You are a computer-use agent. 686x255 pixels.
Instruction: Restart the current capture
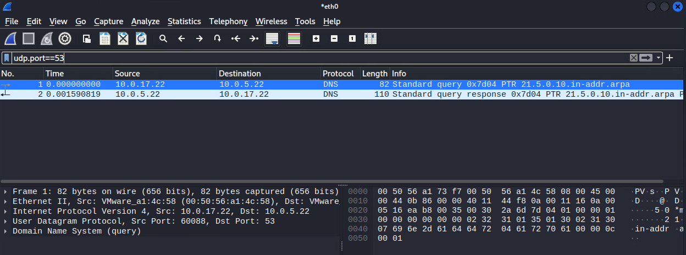[x=47, y=38]
